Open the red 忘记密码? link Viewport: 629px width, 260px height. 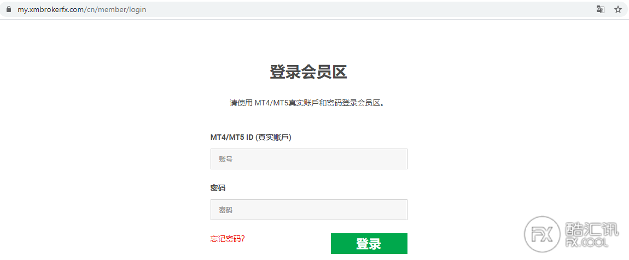click(228, 239)
